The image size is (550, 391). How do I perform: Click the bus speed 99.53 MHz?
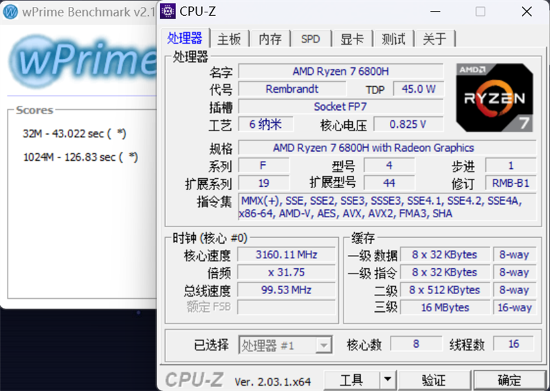[286, 290]
